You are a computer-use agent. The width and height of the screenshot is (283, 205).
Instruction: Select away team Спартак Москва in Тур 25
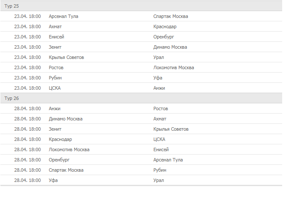pos(171,16)
